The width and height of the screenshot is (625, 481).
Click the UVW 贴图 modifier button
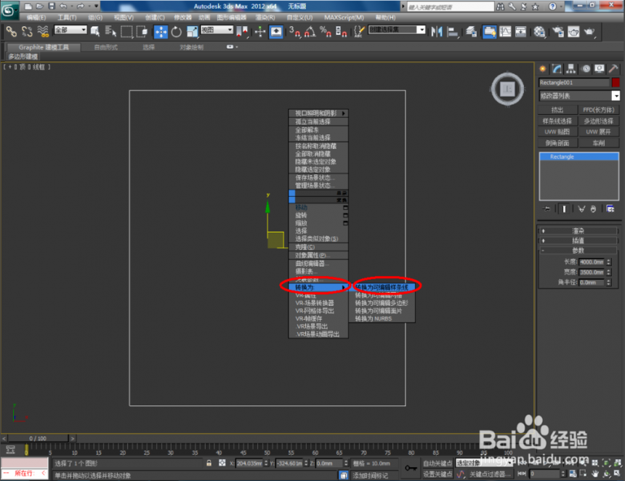pos(557,132)
